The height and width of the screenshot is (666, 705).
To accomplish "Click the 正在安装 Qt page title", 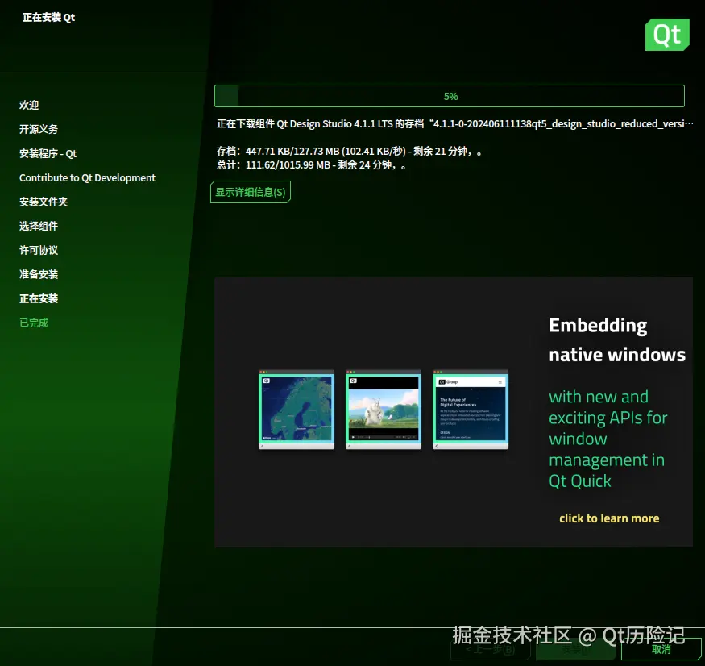I will (48, 18).
